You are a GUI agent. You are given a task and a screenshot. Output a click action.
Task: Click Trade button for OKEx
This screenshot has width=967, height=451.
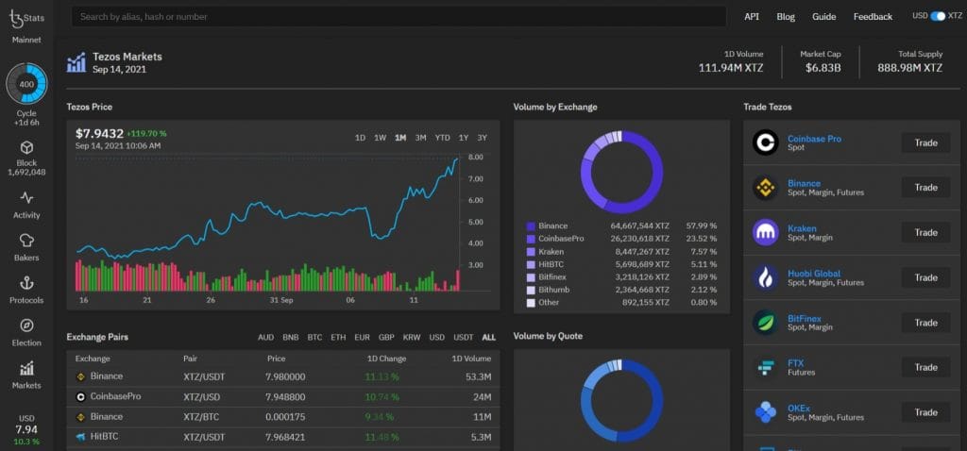click(x=925, y=412)
